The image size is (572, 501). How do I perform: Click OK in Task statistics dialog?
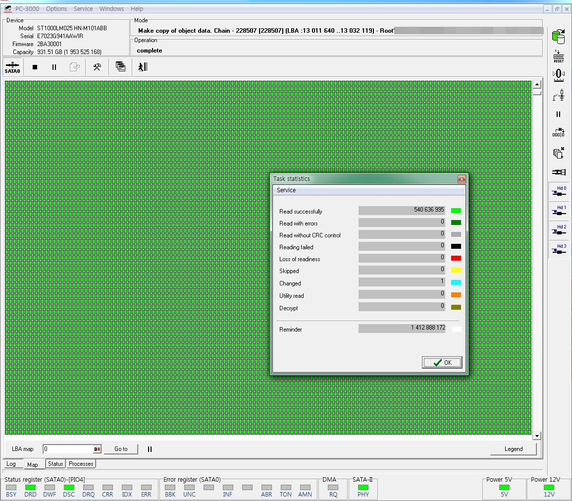pos(442,363)
